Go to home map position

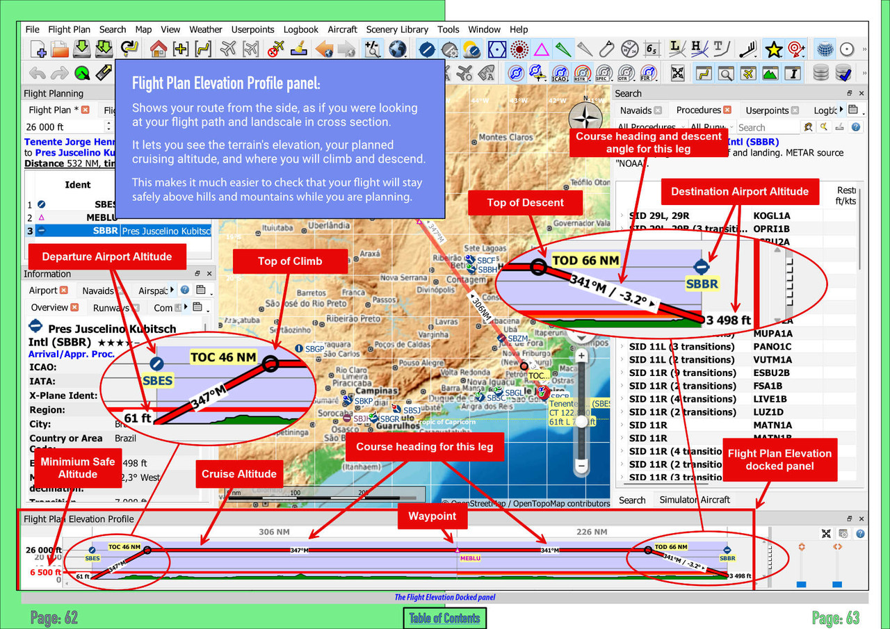(x=159, y=49)
